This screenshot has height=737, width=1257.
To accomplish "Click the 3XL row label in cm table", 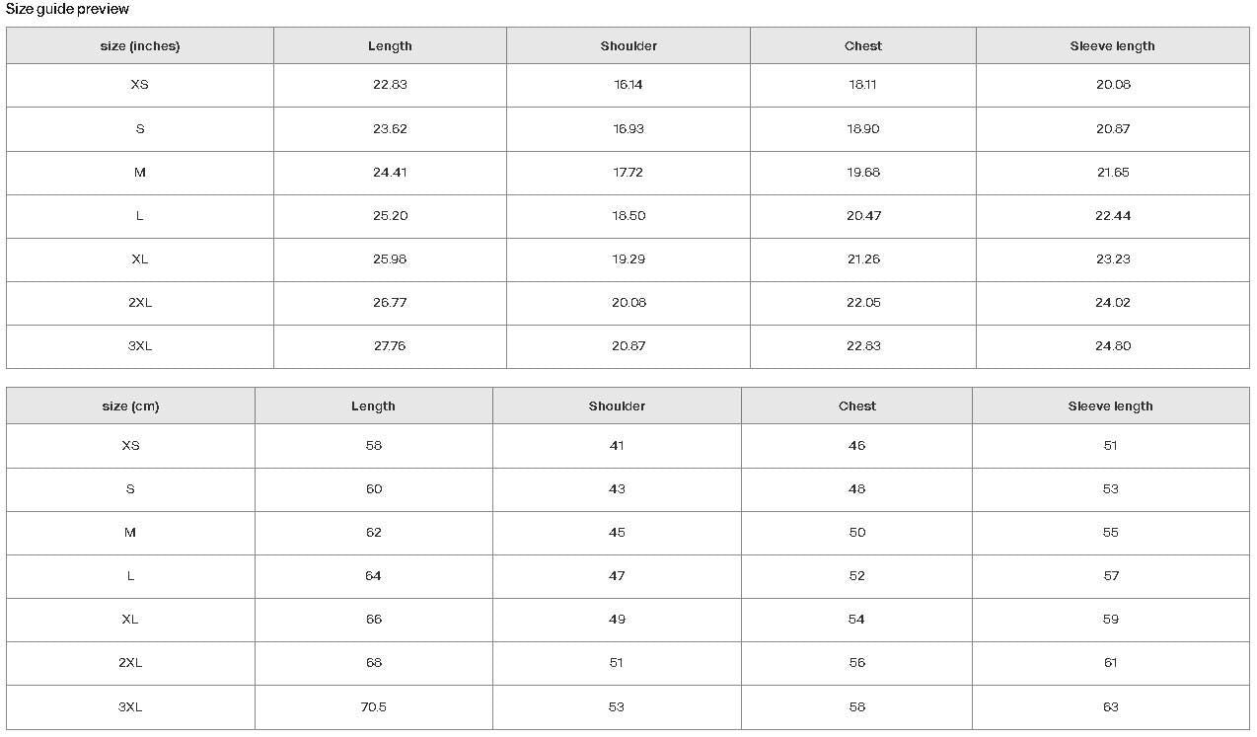I will tap(130, 707).
